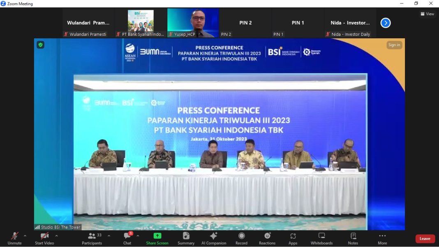439x247 pixels.
Task: Select the PIN 1 participant tile
Action: click(x=298, y=23)
